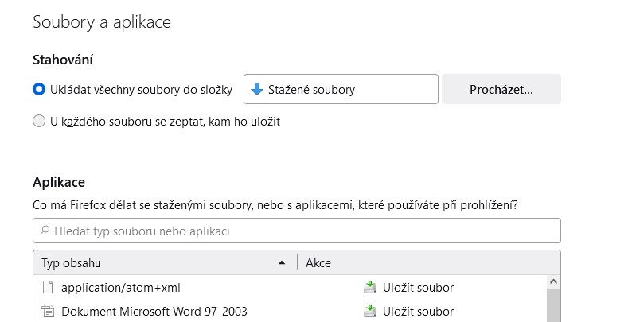The width and height of the screenshot is (628, 322).
Task: Click the Word 97-2003 document type icon
Action: tap(48, 311)
